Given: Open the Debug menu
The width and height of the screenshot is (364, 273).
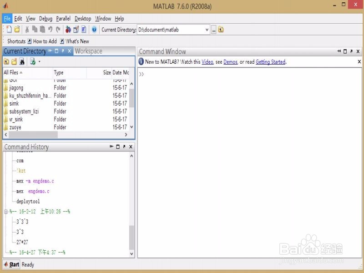Looking at the screenshot, I should (x=45, y=19).
